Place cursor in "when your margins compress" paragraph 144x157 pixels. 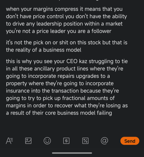click(x=66, y=20)
